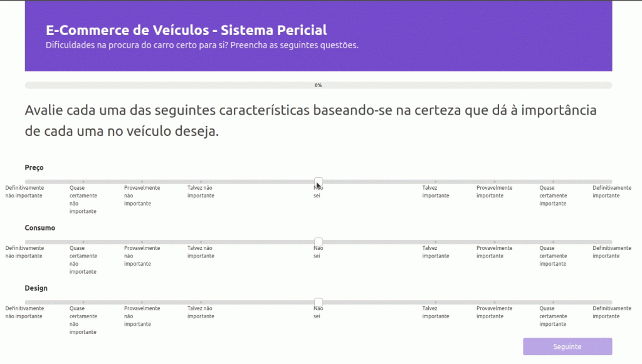Set Design to Talvez não importante

201,302
